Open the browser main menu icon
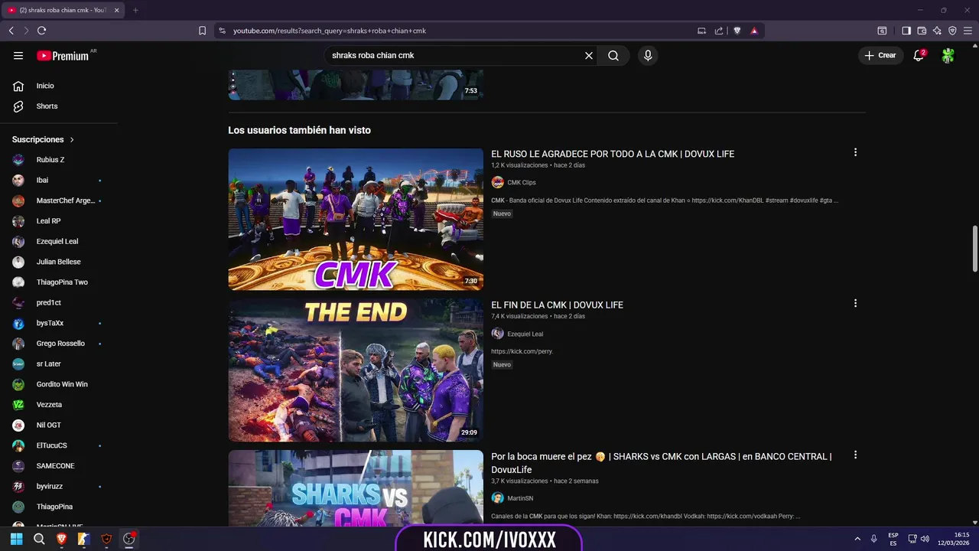The image size is (979, 551). (968, 31)
